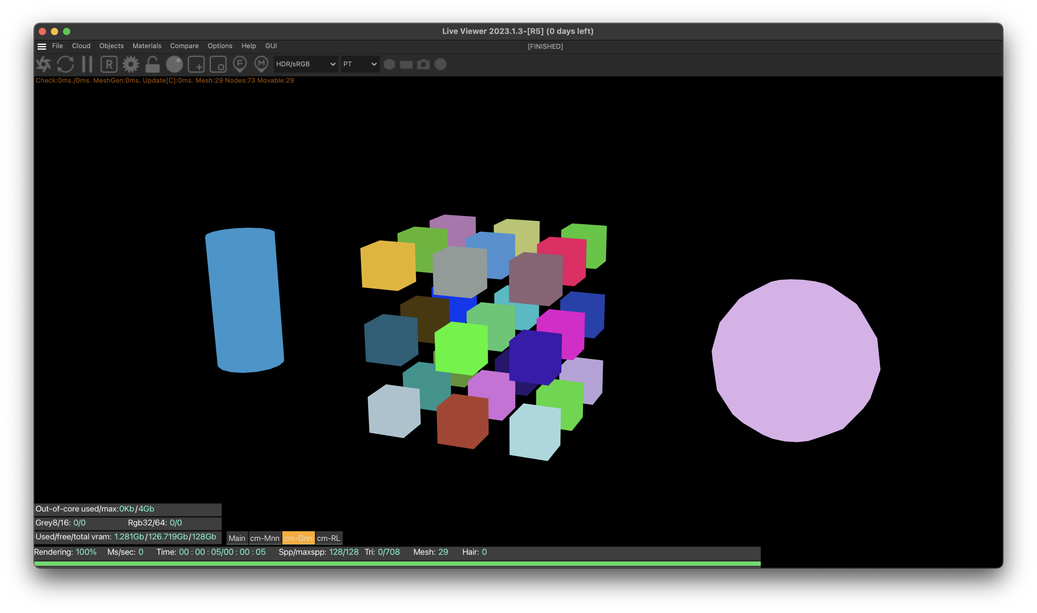Open the Materials menu
Screen dimensions: 1037x613
tap(147, 46)
